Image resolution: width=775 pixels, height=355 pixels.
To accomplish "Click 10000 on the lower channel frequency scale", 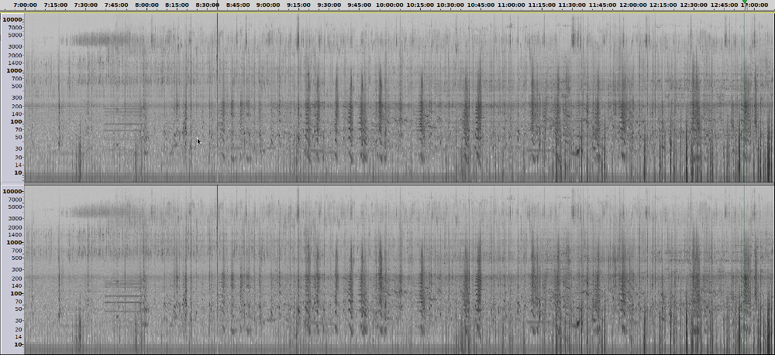I will 12,191.
